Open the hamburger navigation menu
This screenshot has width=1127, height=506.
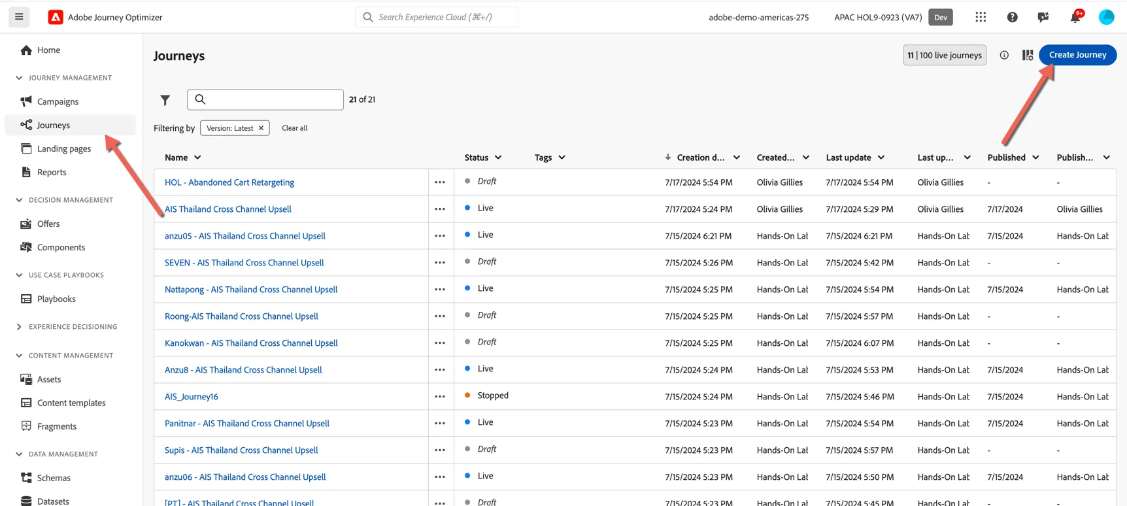pyautogui.click(x=19, y=17)
